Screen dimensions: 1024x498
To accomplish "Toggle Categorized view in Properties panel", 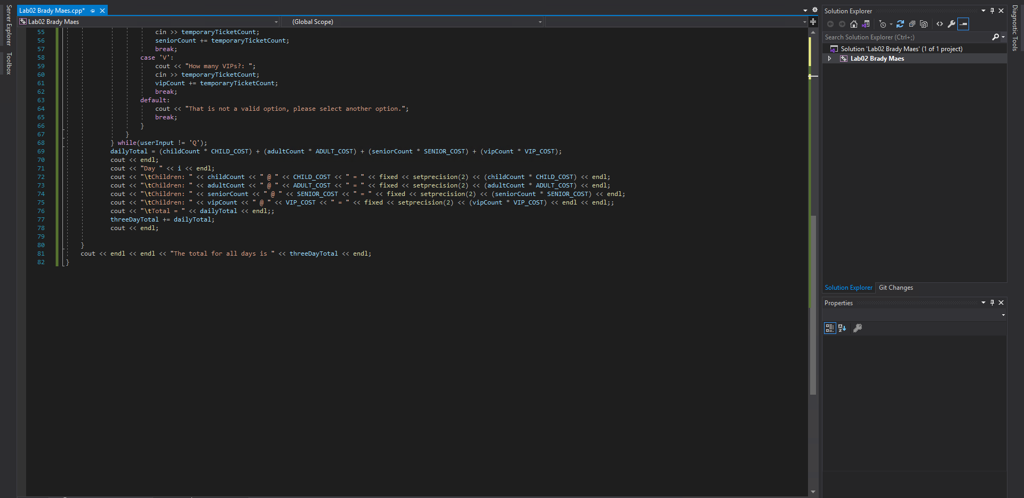I will coord(830,328).
